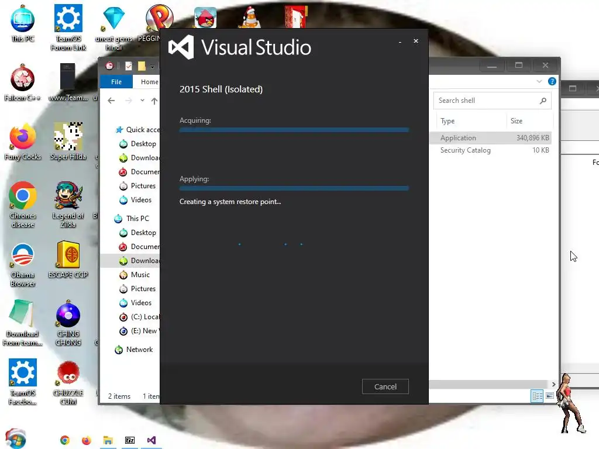Launch Furry Cocks Firefox desktop icon
Image resolution: width=599 pixels, height=449 pixels.
tap(23, 142)
